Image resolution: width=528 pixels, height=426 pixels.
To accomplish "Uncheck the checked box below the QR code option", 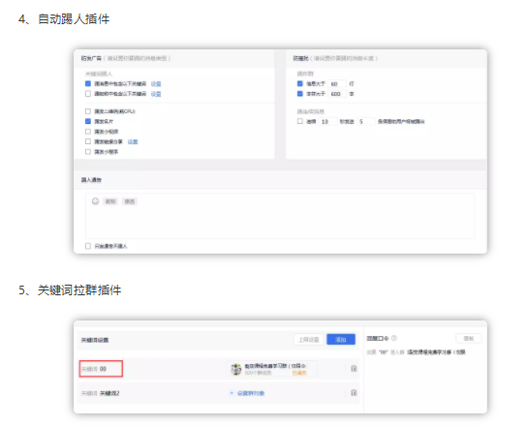I will (88, 121).
